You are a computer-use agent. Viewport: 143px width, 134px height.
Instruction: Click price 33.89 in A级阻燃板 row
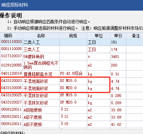118,110
